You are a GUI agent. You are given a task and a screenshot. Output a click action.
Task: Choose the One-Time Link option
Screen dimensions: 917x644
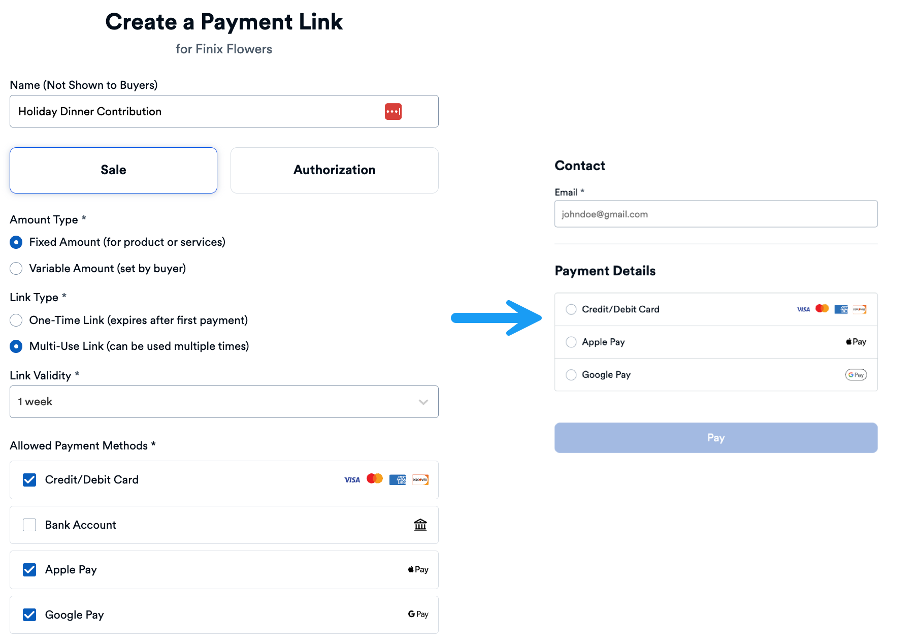(16, 320)
